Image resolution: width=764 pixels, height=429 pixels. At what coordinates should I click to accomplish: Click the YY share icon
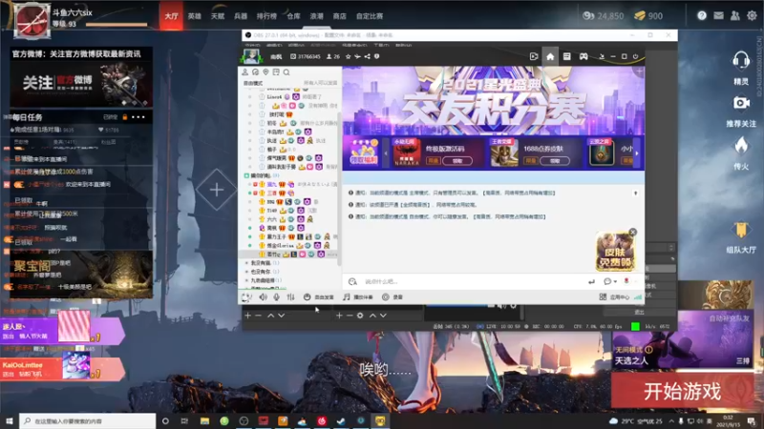(x=367, y=56)
